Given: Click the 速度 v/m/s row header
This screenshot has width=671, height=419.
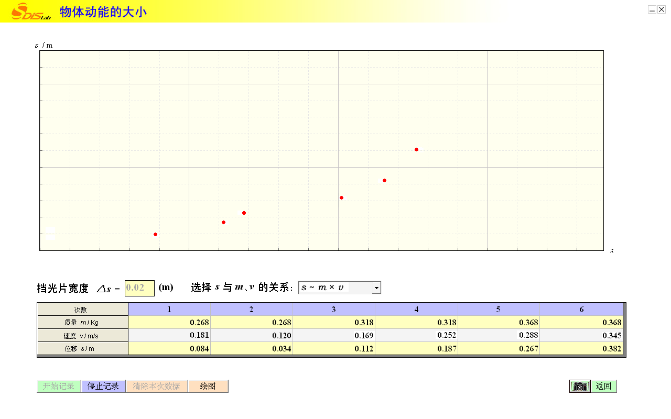Looking at the screenshot, I should (82, 336).
